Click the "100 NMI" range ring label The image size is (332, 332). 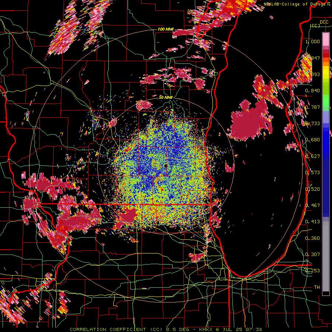click(166, 29)
